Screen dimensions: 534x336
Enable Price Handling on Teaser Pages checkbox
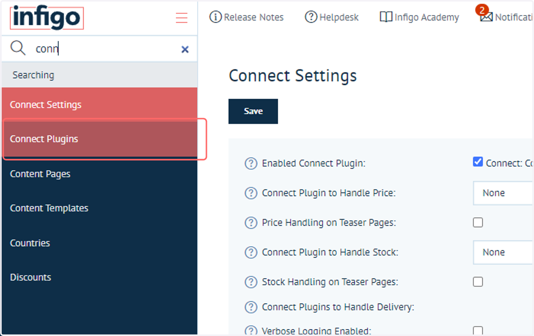pos(478,222)
